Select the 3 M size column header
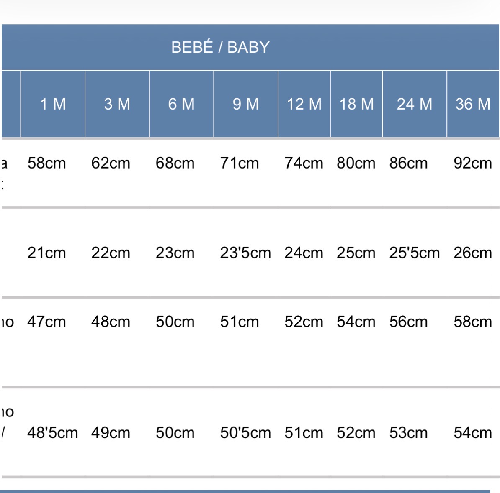Image resolution: width=500 pixels, height=493 pixels. tap(117, 104)
